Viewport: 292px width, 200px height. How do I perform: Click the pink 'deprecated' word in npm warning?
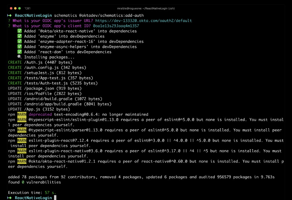click(x=40, y=114)
